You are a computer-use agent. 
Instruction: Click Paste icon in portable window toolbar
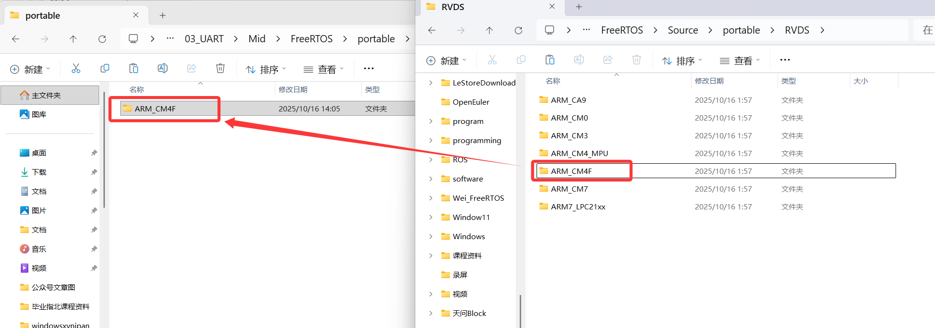pyautogui.click(x=134, y=69)
